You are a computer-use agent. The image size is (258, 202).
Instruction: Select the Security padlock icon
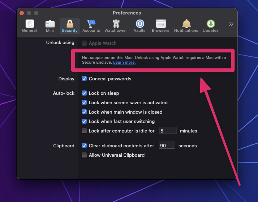tap(70, 26)
